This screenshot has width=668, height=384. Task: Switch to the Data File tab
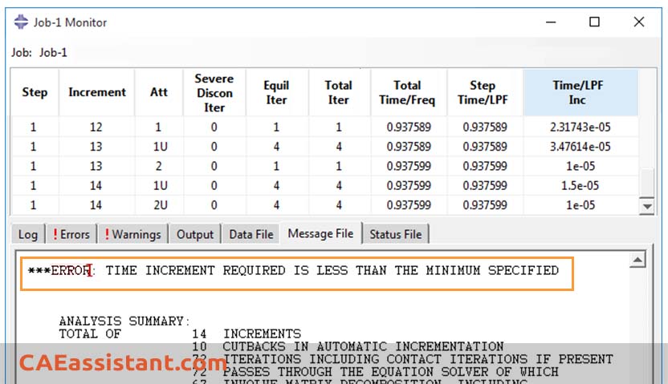click(x=251, y=234)
